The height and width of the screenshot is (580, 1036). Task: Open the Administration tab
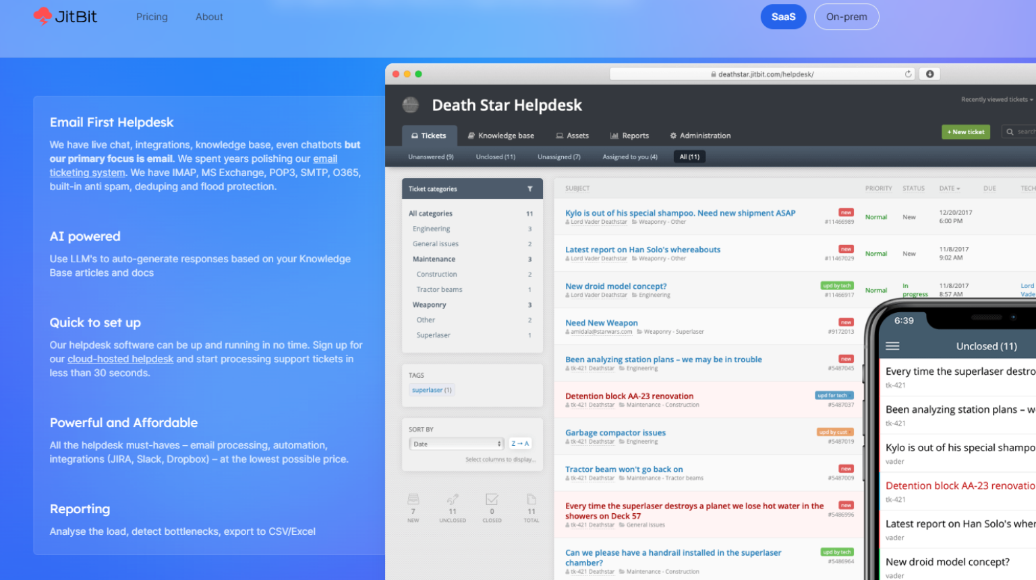(700, 136)
